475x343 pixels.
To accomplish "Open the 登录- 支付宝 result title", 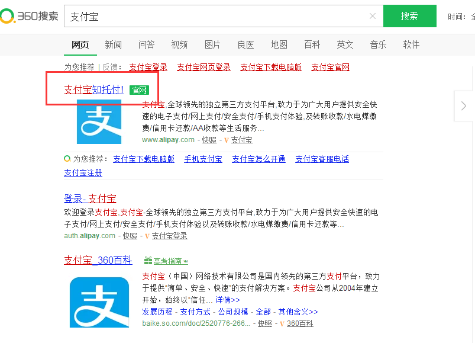I will (90, 198).
